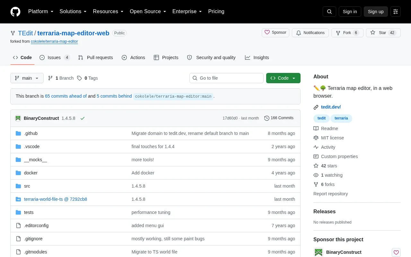Screen dimensions: 411x257
Task: Open the green Code dropdown button
Action: tap(283, 78)
